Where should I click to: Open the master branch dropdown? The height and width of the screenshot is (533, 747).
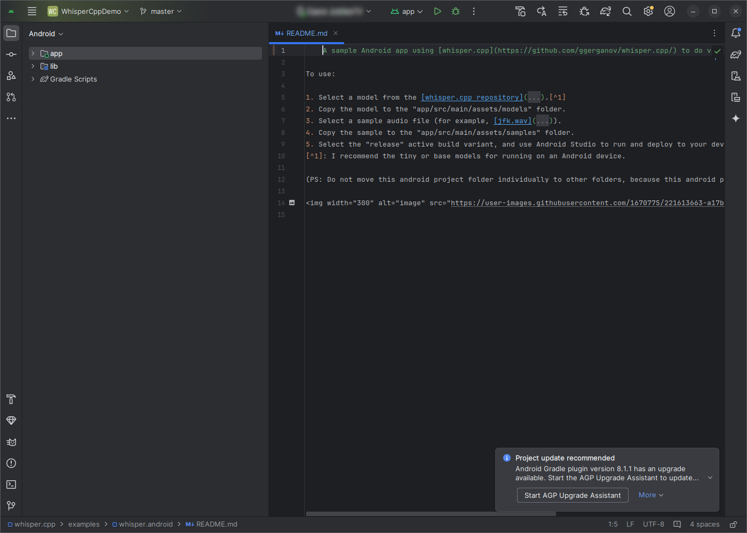160,11
